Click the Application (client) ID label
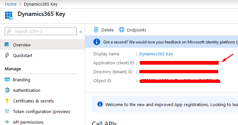Screen dimensions: 238x125 pyautogui.click(x=114, y=63)
